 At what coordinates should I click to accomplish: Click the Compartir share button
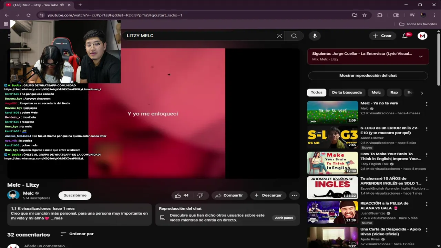(x=229, y=195)
